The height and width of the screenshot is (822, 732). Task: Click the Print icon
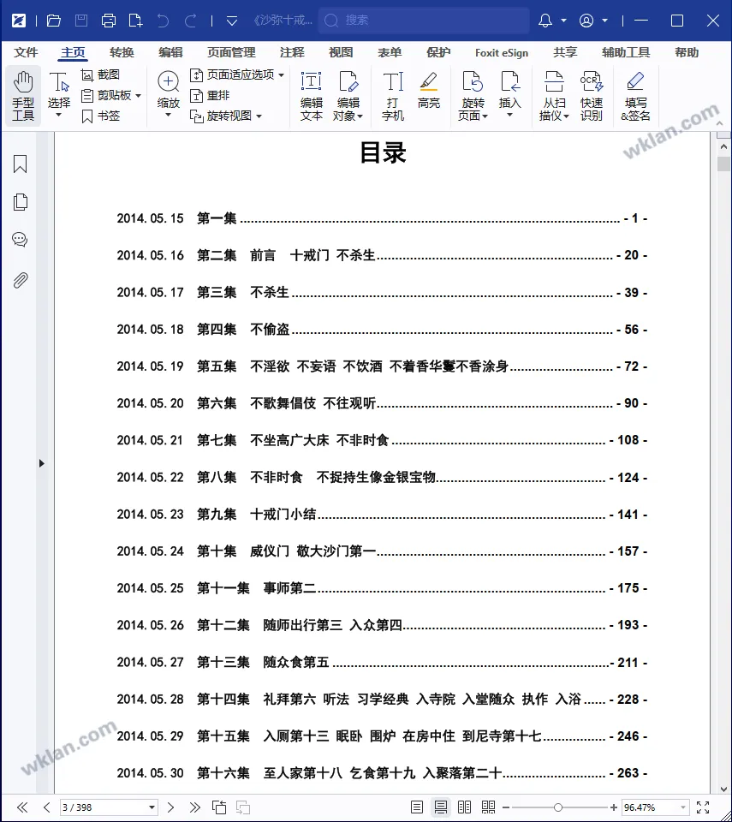109,21
